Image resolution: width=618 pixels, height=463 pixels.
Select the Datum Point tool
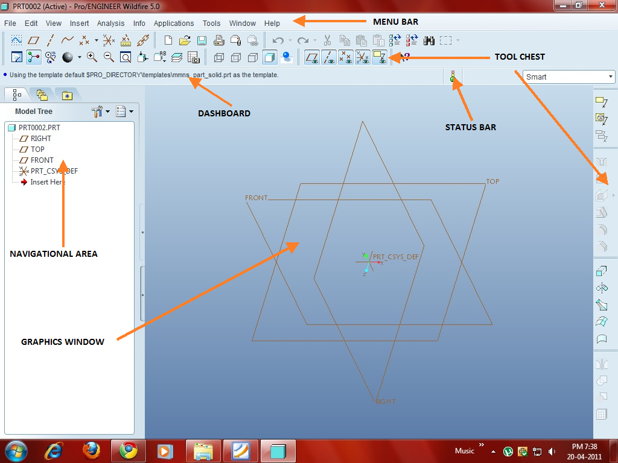tap(84, 40)
